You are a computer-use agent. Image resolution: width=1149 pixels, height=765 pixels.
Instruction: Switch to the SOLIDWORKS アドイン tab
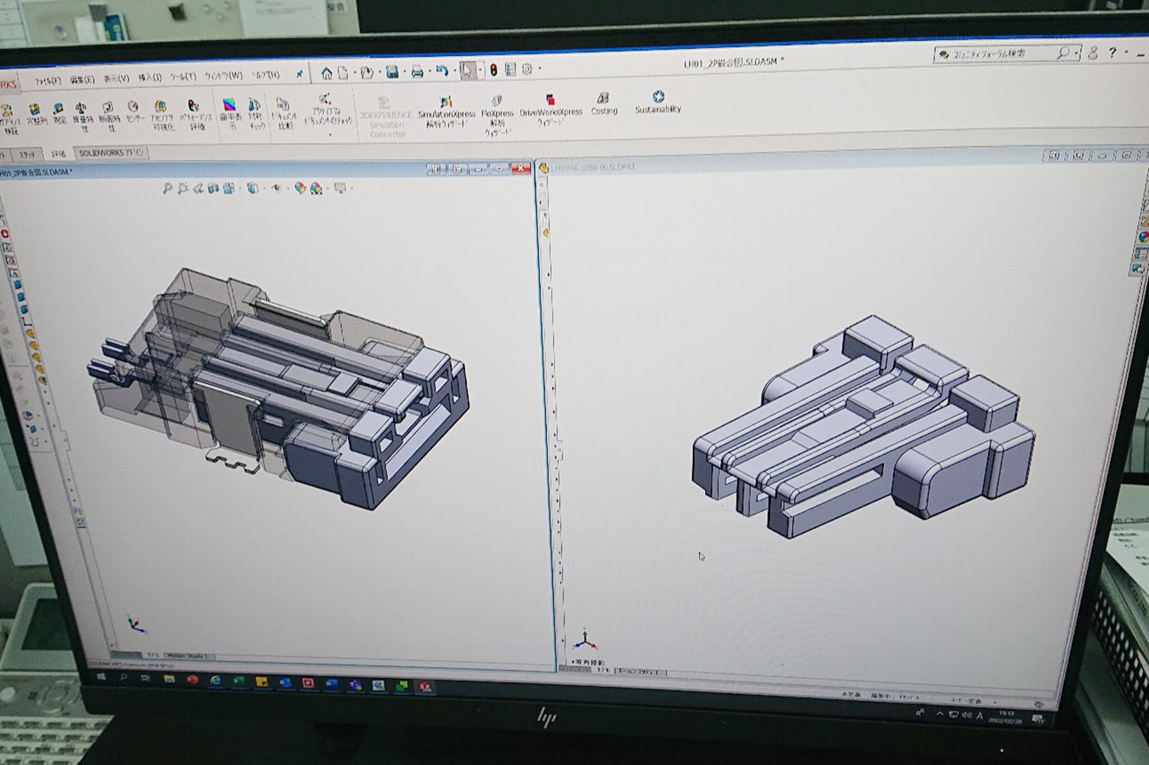pyautogui.click(x=111, y=153)
